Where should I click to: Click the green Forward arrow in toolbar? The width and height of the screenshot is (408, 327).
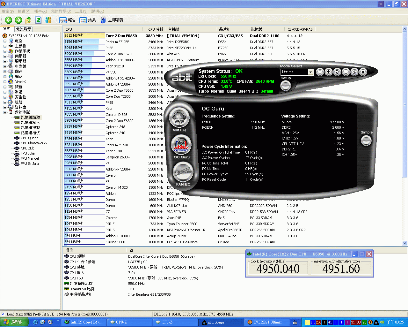point(18,20)
